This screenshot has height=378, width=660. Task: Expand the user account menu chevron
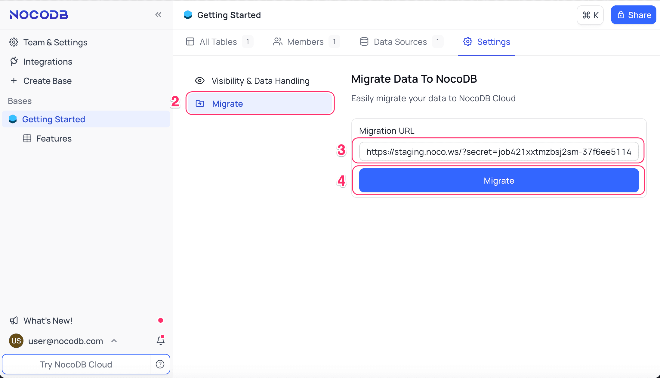114,341
